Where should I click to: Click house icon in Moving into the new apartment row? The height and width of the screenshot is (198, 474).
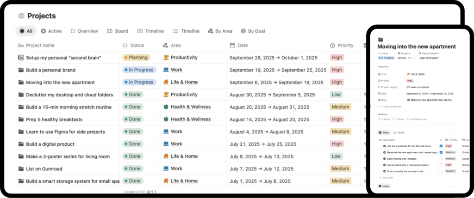[166, 82]
